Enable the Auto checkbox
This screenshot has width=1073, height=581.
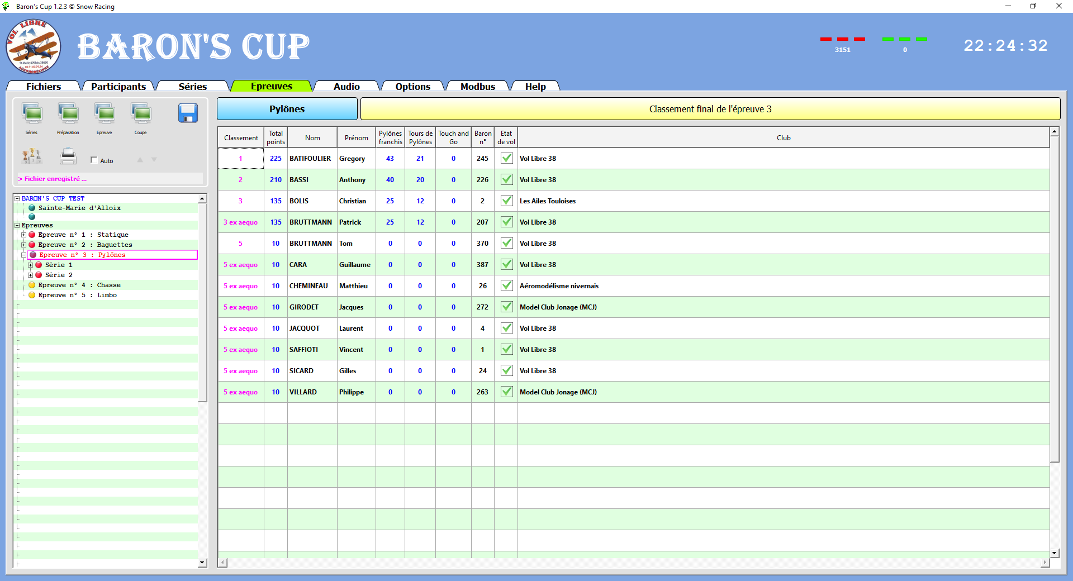coord(94,160)
